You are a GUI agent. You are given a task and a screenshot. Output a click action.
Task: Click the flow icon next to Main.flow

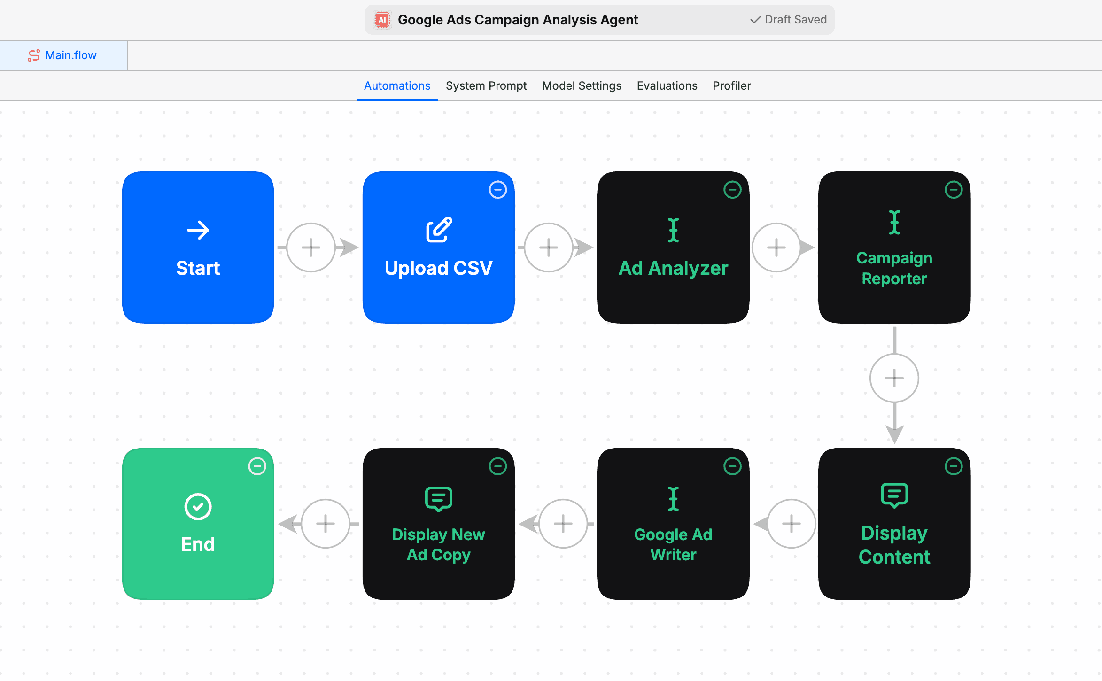click(x=34, y=55)
